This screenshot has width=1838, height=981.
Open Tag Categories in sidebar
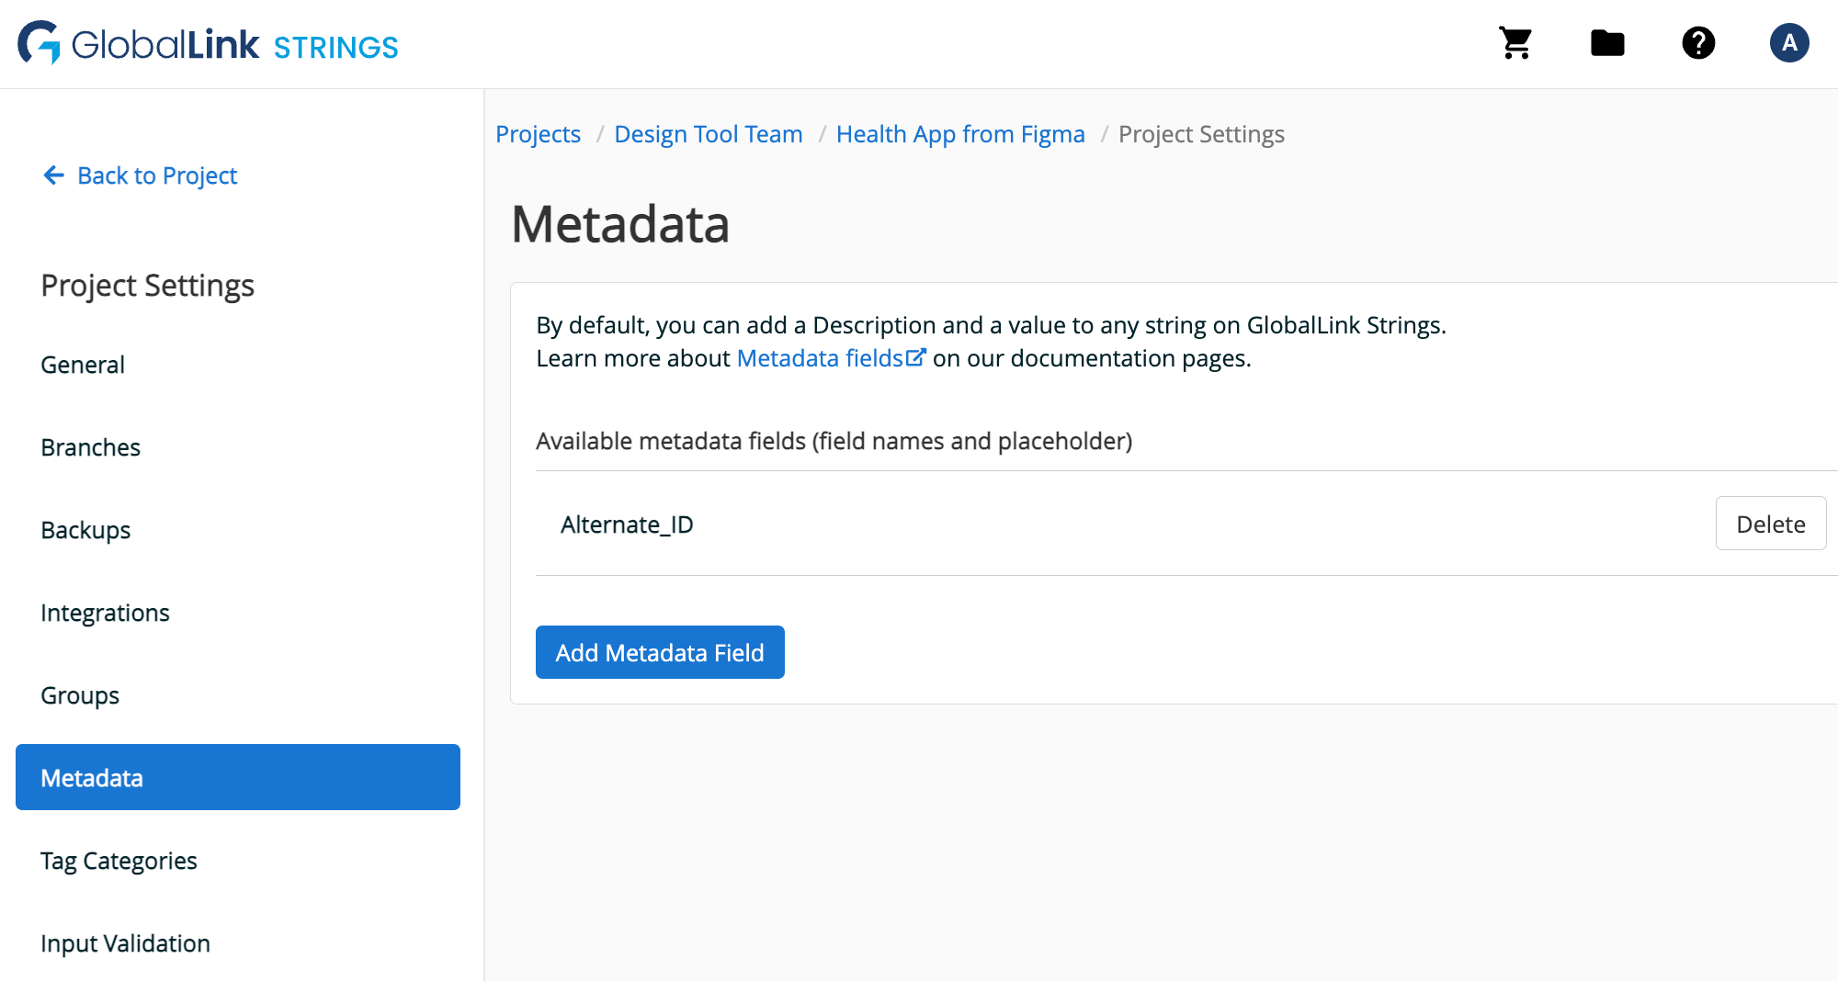click(x=119, y=861)
